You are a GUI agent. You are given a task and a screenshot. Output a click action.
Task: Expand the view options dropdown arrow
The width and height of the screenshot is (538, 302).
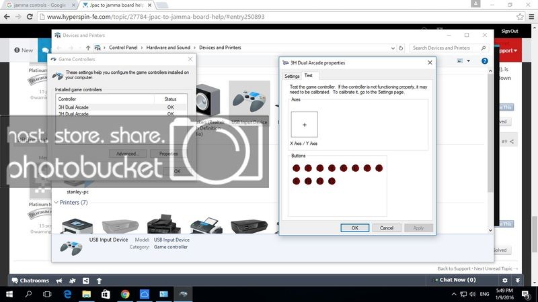[x=469, y=61]
